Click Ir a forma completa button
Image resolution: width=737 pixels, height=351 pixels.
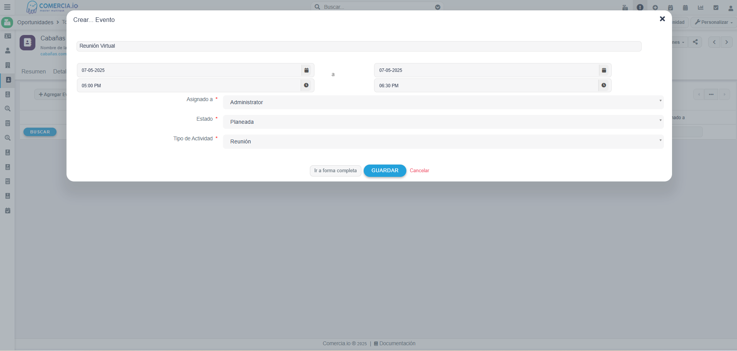pyautogui.click(x=335, y=171)
